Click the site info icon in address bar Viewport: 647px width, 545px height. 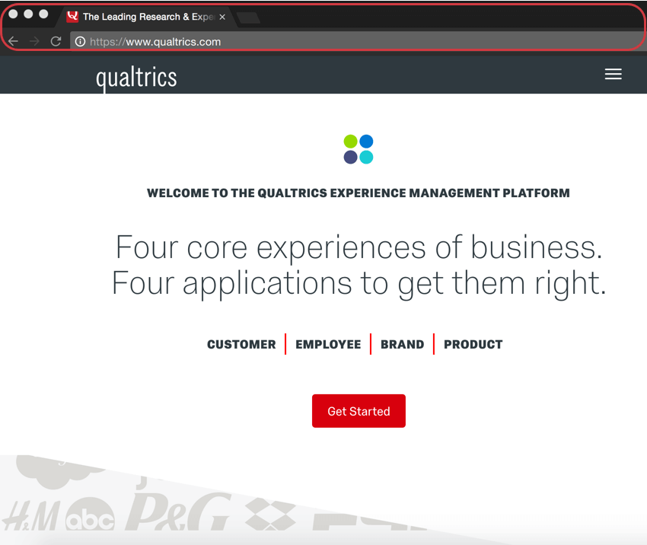point(80,42)
